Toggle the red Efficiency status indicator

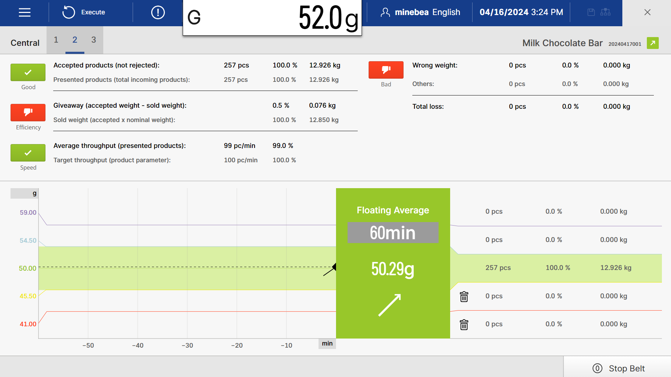pyautogui.click(x=28, y=112)
